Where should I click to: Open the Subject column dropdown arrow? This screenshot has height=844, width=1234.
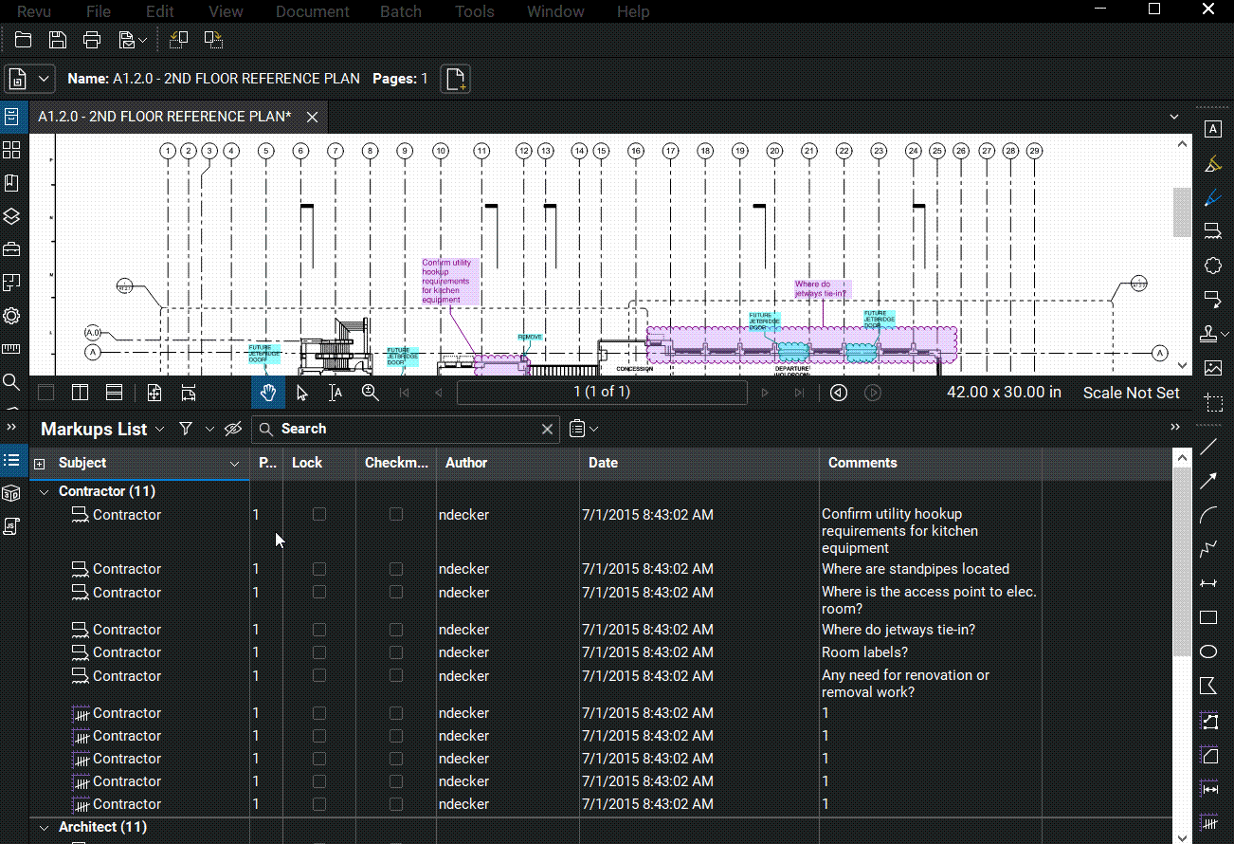[235, 464]
